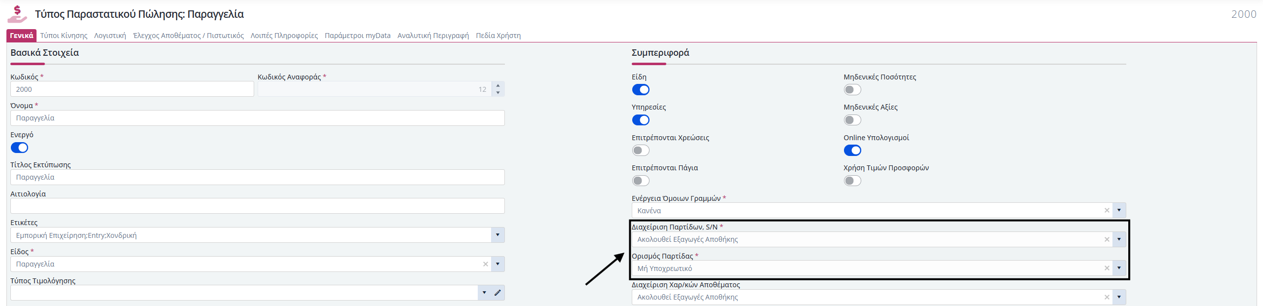Turn on Επιτρέπονται Χρεώσεις switch
Image resolution: width=1263 pixels, height=306 pixels.
pos(641,150)
